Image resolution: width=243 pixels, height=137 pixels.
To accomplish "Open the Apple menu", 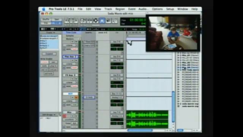I will [44, 9].
